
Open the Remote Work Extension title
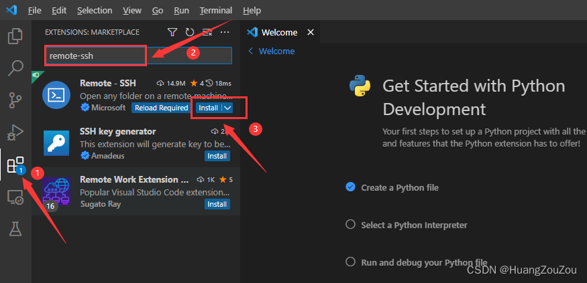pyautogui.click(x=134, y=179)
